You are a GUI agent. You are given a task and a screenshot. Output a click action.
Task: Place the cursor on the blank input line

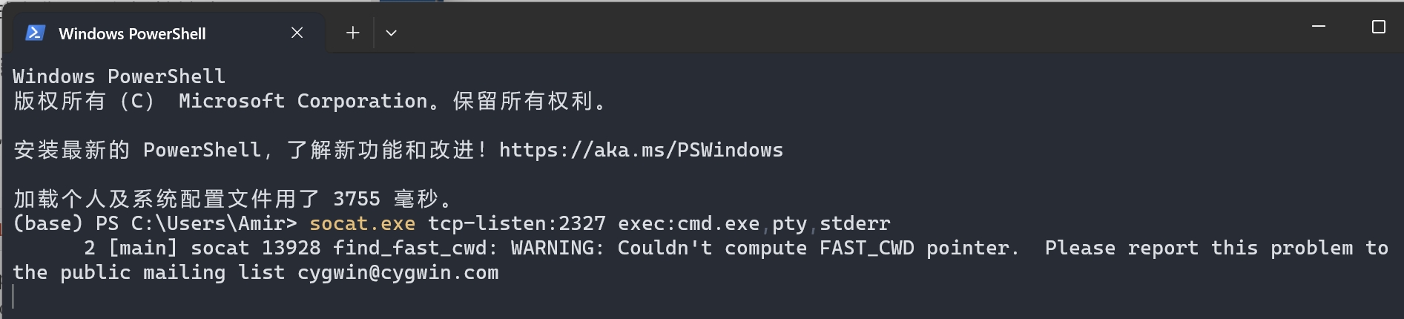pyautogui.click(x=702, y=297)
